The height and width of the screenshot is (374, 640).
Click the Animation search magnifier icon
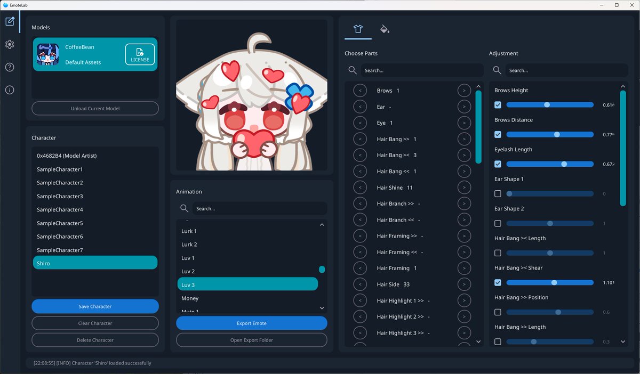pos(184,208)
